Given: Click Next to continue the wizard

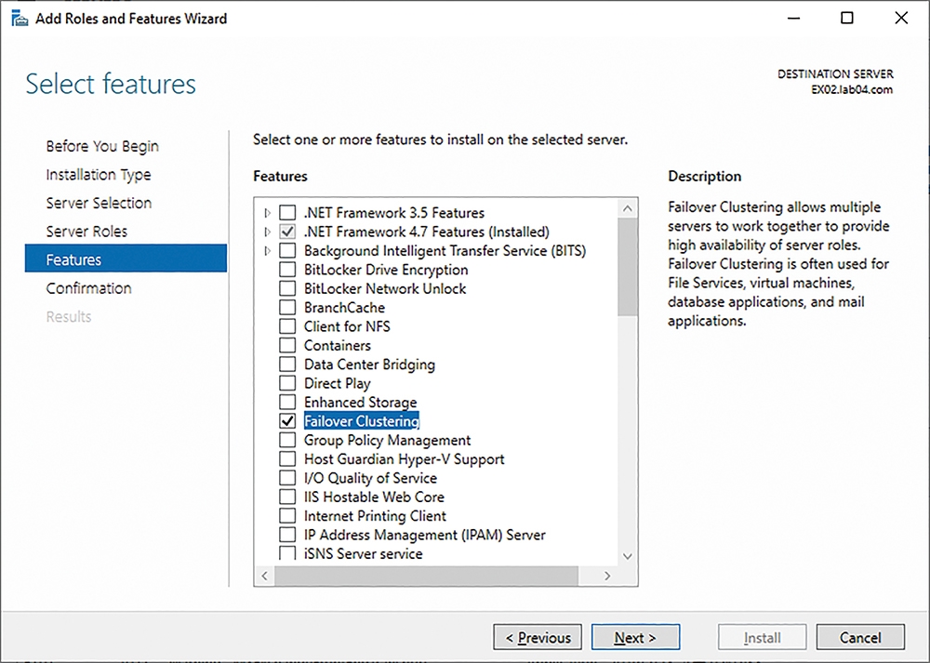Looking at the screenshot, I should click(x=635, y=638).
